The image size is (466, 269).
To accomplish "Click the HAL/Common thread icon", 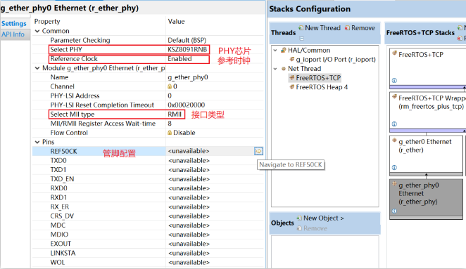I will pos(284,50).
